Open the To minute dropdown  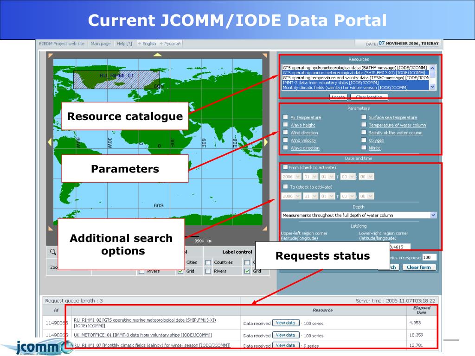366,196
